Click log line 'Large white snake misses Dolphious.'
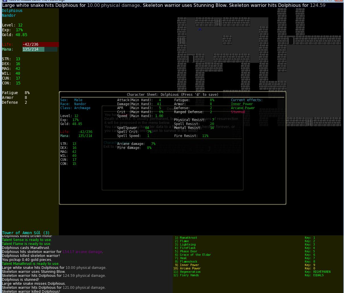 pos(34,283)
